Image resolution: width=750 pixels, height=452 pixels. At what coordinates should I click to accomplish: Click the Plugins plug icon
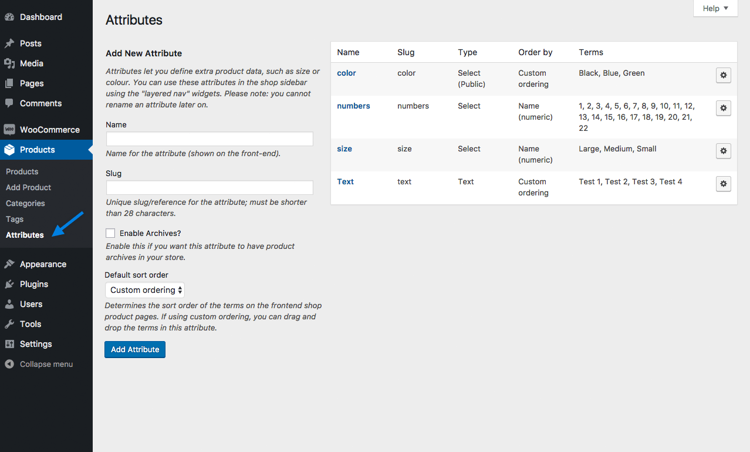coord(9,284)
